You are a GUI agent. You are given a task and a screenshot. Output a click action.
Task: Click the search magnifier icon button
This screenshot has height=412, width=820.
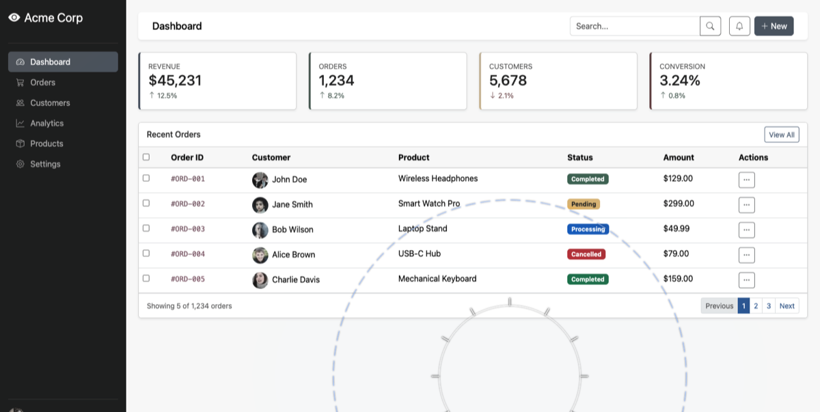point(710,26)
